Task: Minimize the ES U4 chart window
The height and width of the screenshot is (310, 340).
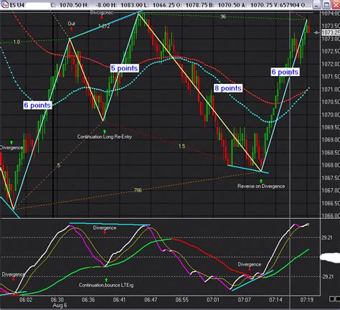Action: click(x=317, y=4)
